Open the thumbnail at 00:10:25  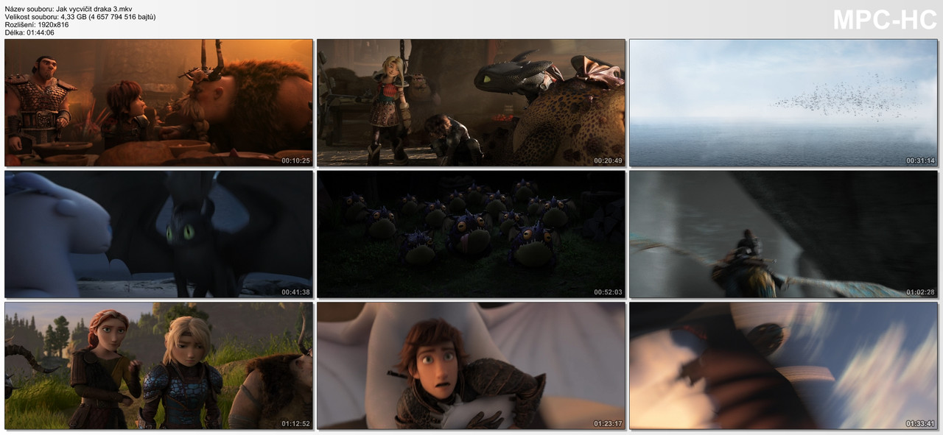click(158, 103)
